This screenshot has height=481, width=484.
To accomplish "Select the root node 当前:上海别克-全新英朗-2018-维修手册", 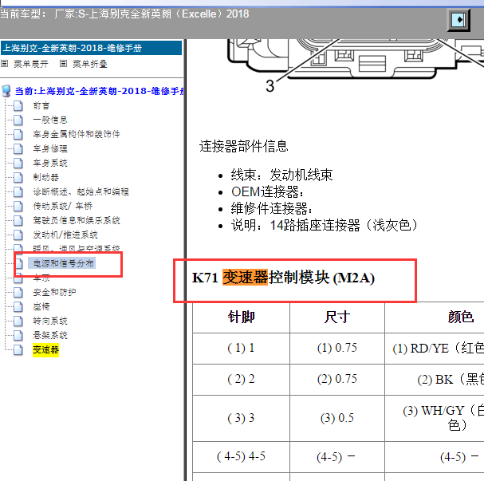I will [100, 91].
